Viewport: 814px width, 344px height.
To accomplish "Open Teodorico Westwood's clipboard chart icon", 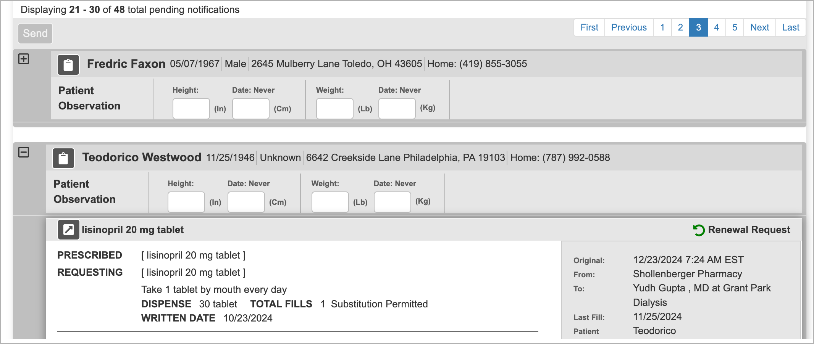I will 63,158.
